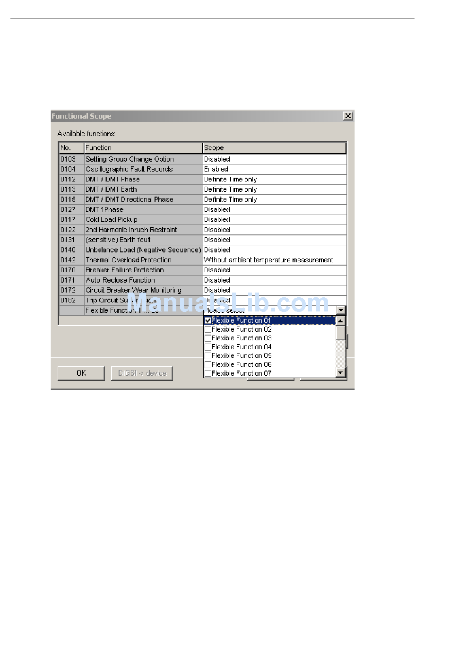Click the scope of DMT / IDMT Phase

click(x=275, y=179)
